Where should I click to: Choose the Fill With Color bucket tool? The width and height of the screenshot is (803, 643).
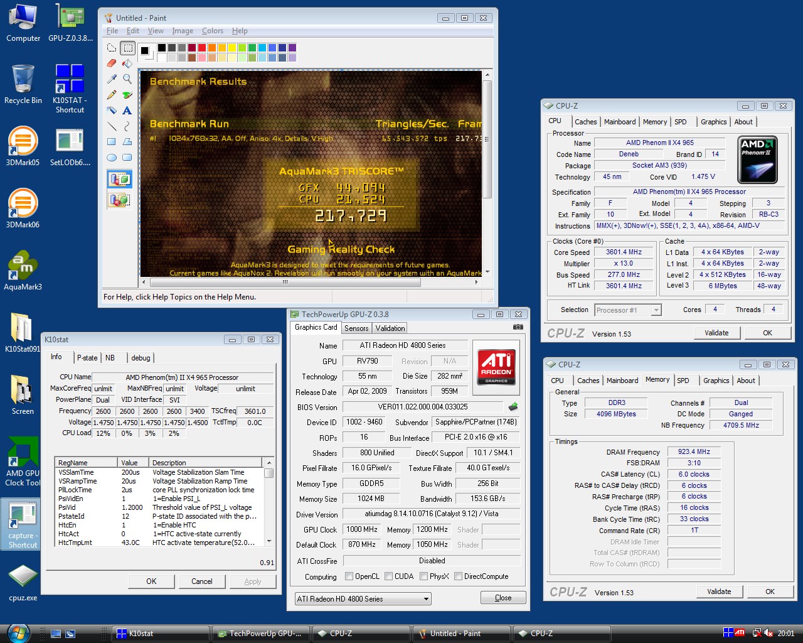pyautogui.click(x=127, y=63)
